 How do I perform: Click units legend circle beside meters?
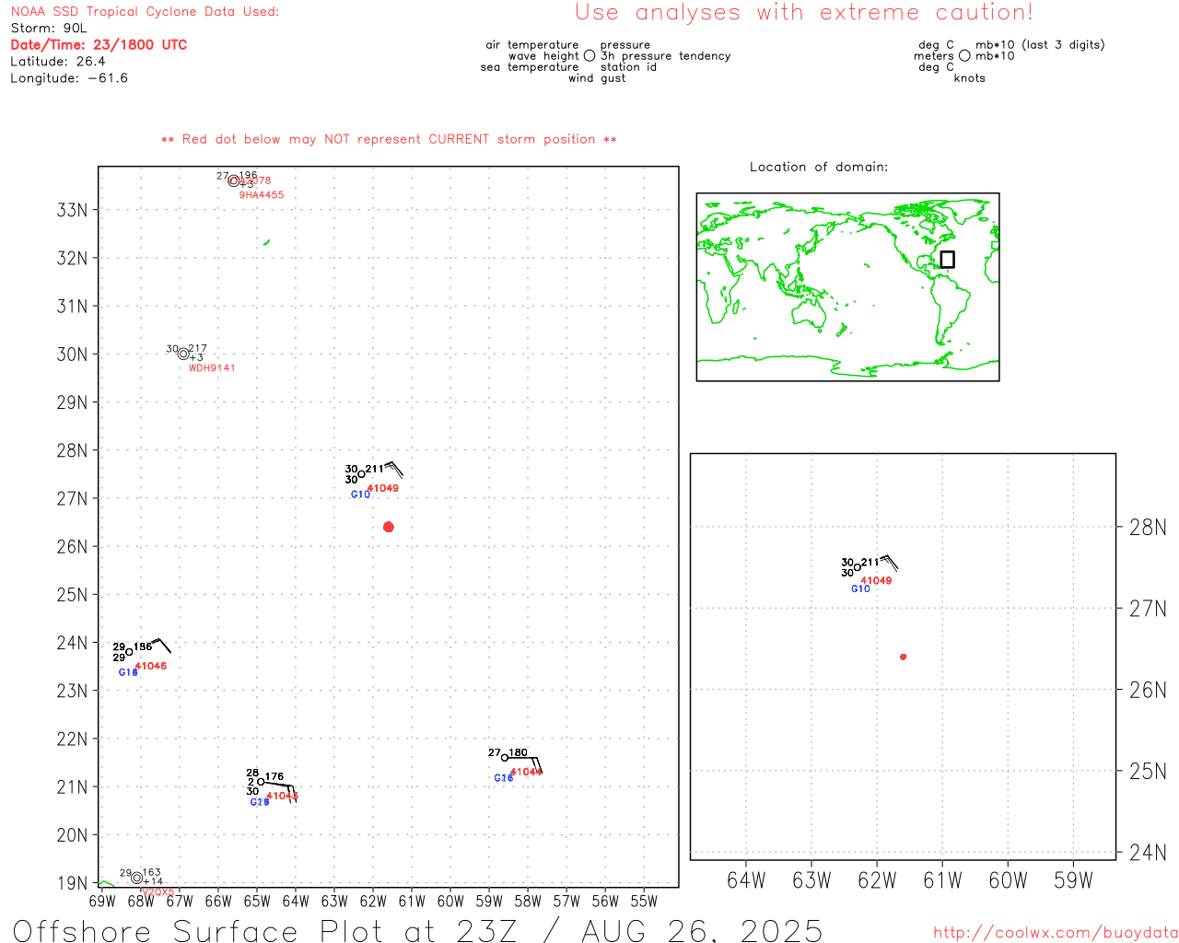(964, 55)
